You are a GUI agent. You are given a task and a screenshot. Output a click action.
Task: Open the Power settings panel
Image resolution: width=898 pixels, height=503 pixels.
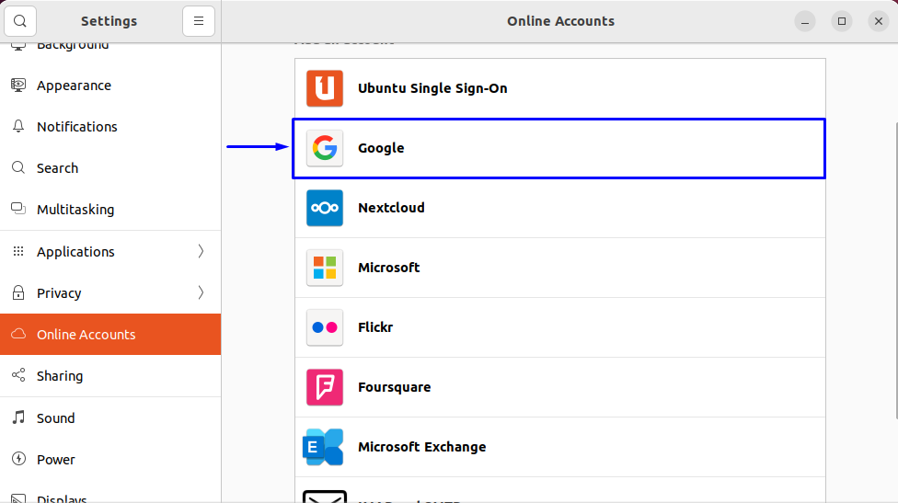[x=110, y=460]
